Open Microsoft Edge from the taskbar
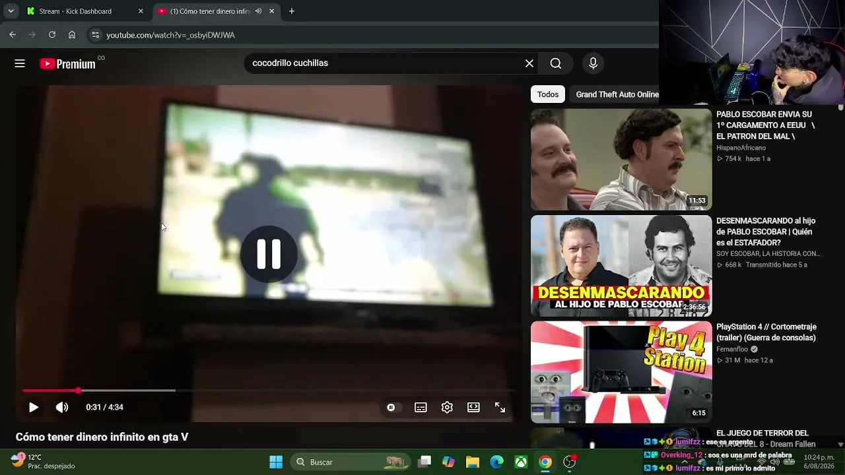845x475 pixels. pos(497,462)
